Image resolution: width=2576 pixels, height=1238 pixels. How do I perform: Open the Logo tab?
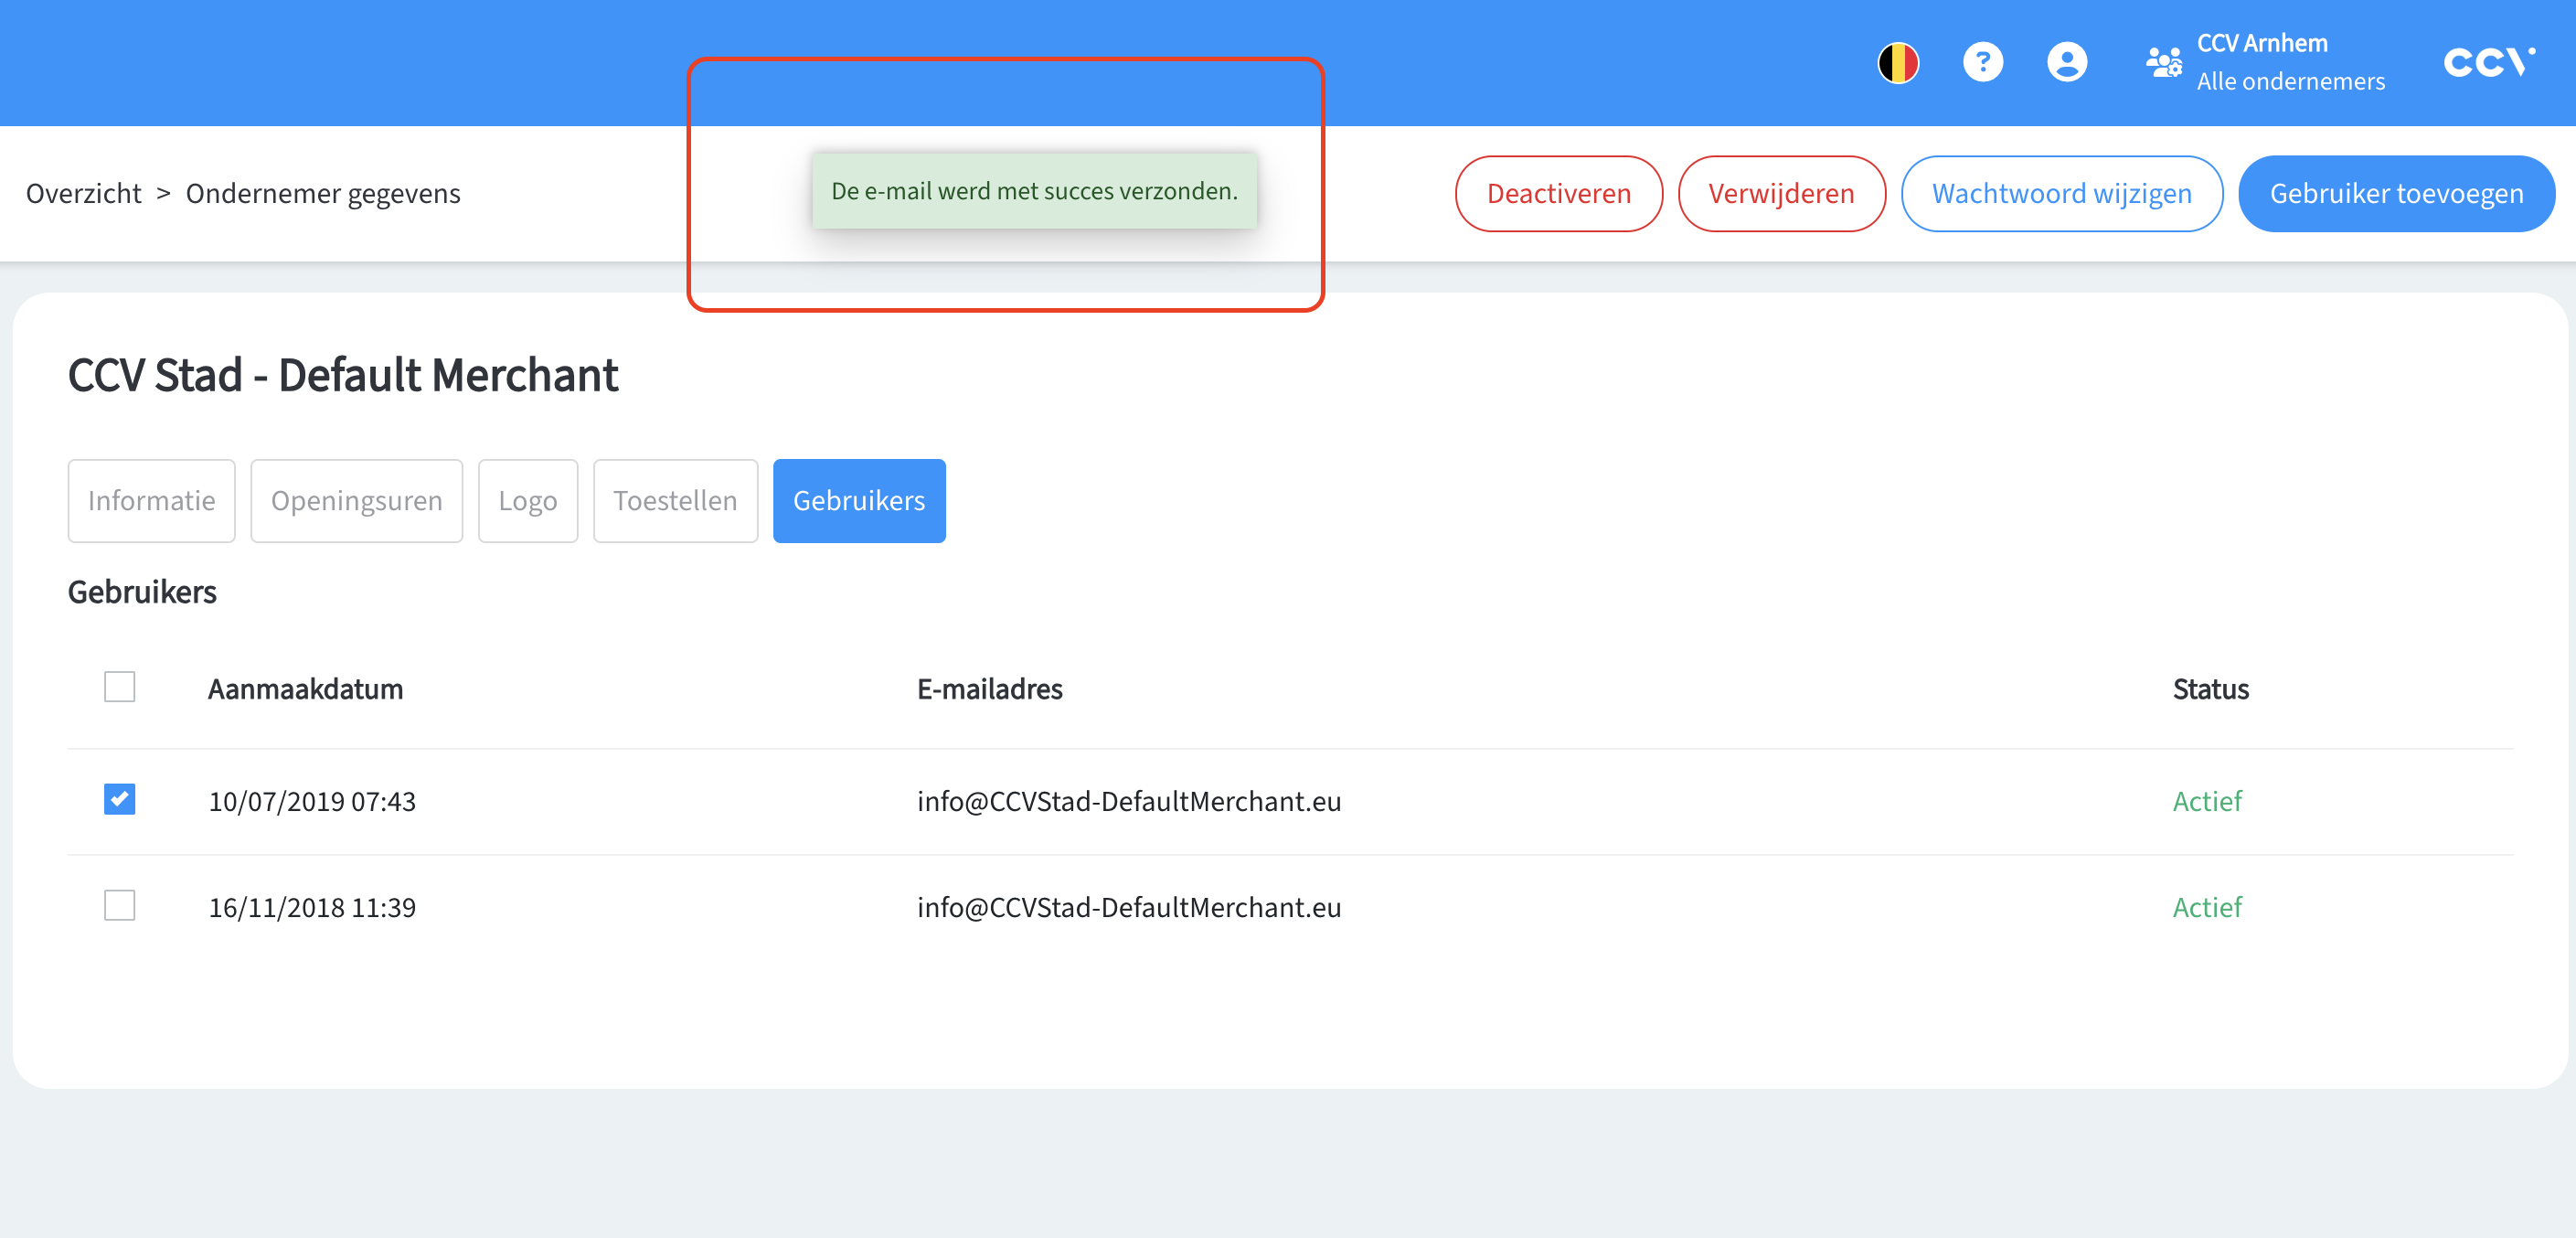[x=527, y=501]
